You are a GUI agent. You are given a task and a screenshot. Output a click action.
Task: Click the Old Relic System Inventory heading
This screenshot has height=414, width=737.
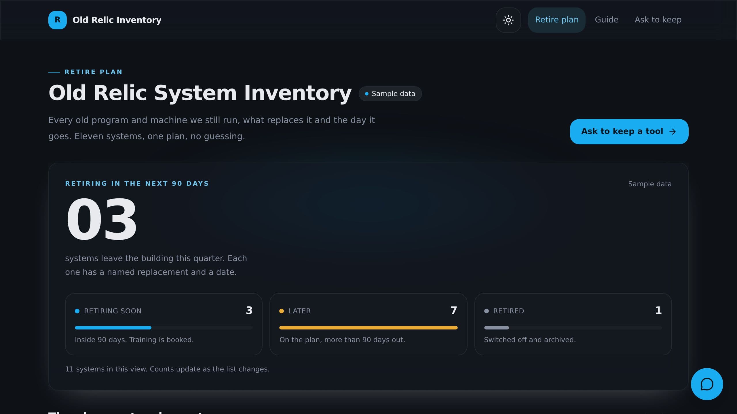coord(200,93)
